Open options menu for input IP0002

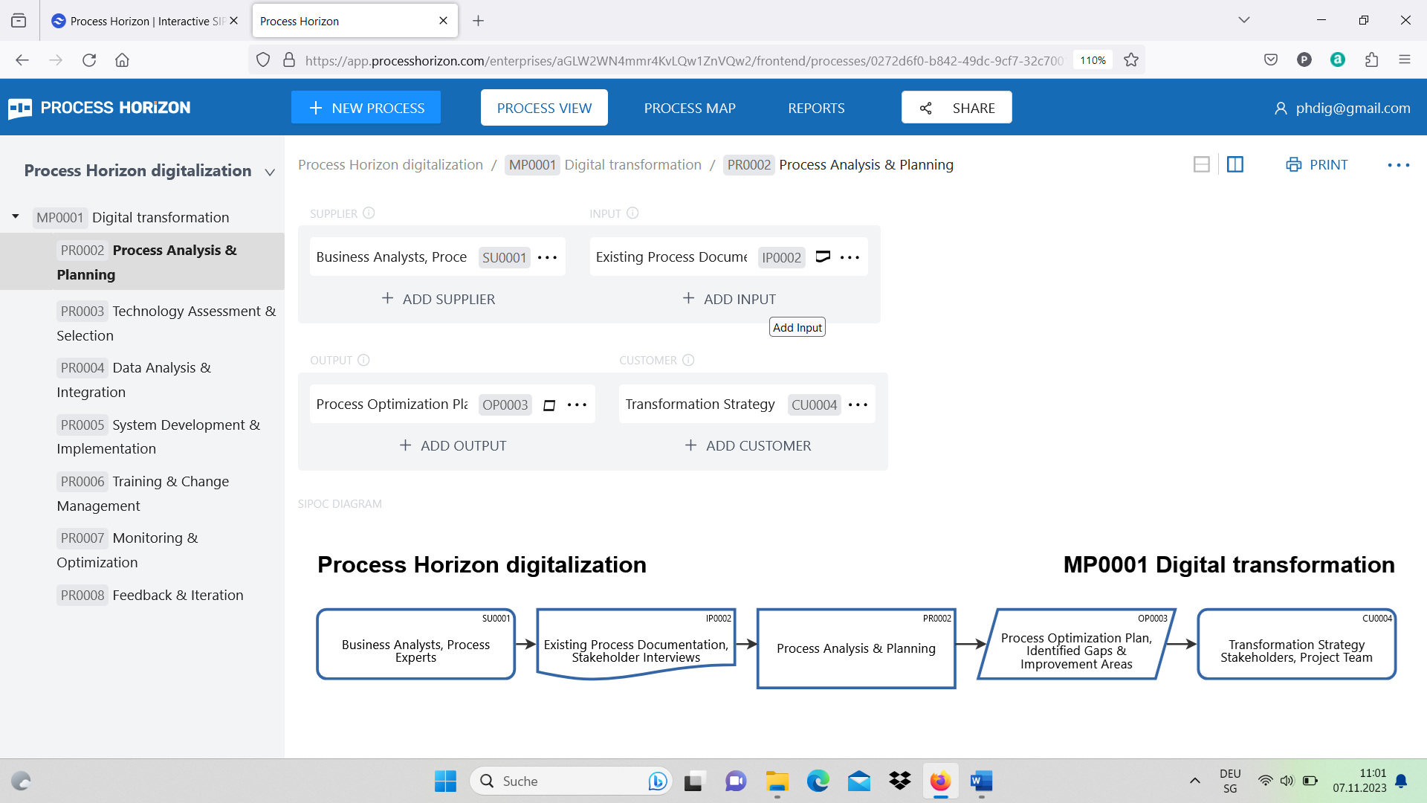click(x=850, y=257)
